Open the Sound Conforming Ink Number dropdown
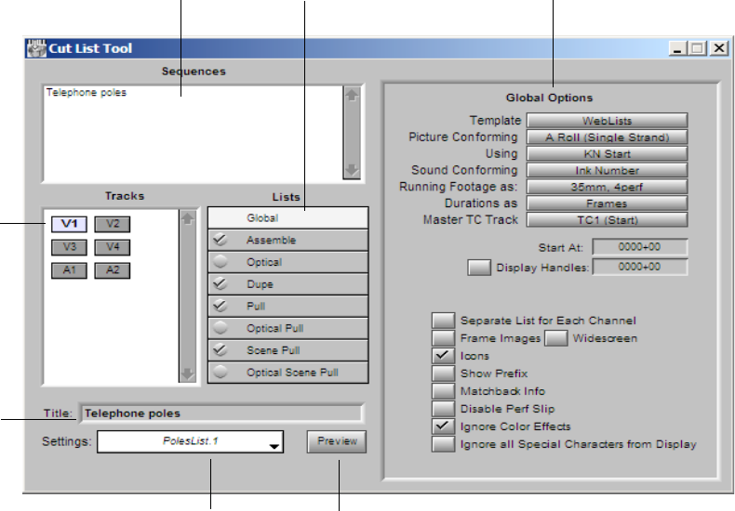This screenshot has width=735, height=511. point(607,170)
